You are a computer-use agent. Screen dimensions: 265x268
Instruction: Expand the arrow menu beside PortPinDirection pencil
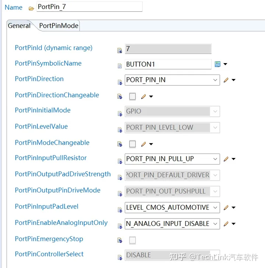click(x=233, y=80)
